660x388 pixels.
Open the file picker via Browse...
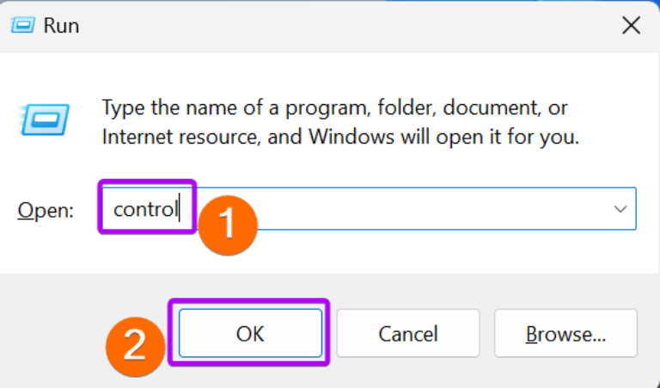click(x=565, y=333)
